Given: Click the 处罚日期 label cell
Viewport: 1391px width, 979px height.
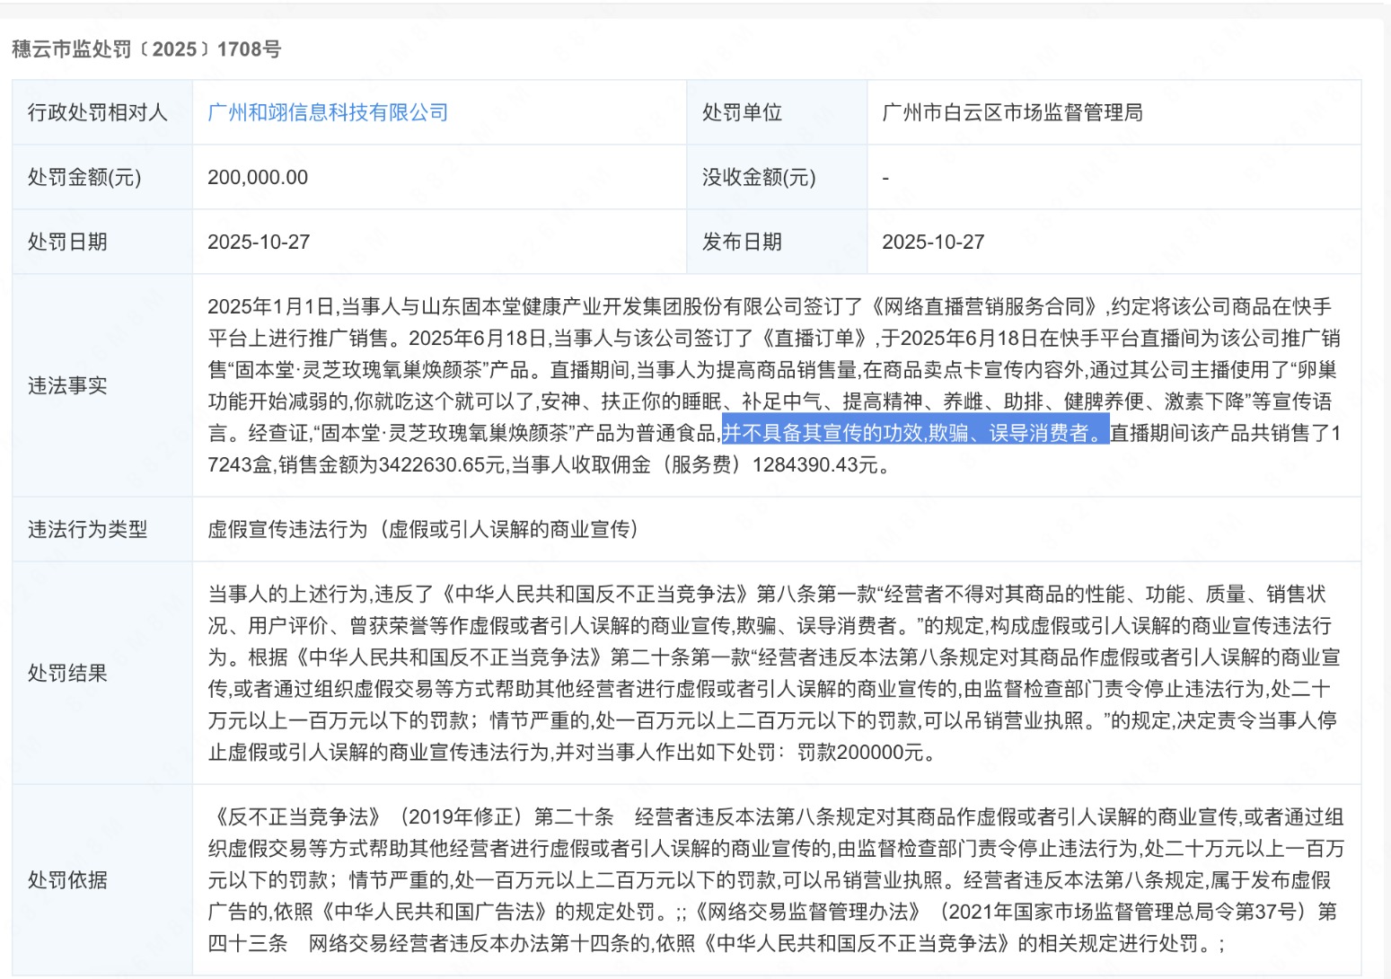Looking at the screenshot, I should (102, 242).
